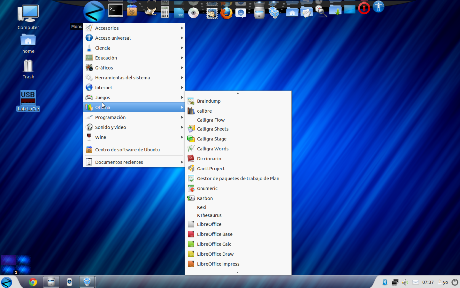Open Firefox from the top dock

point(226,13)
